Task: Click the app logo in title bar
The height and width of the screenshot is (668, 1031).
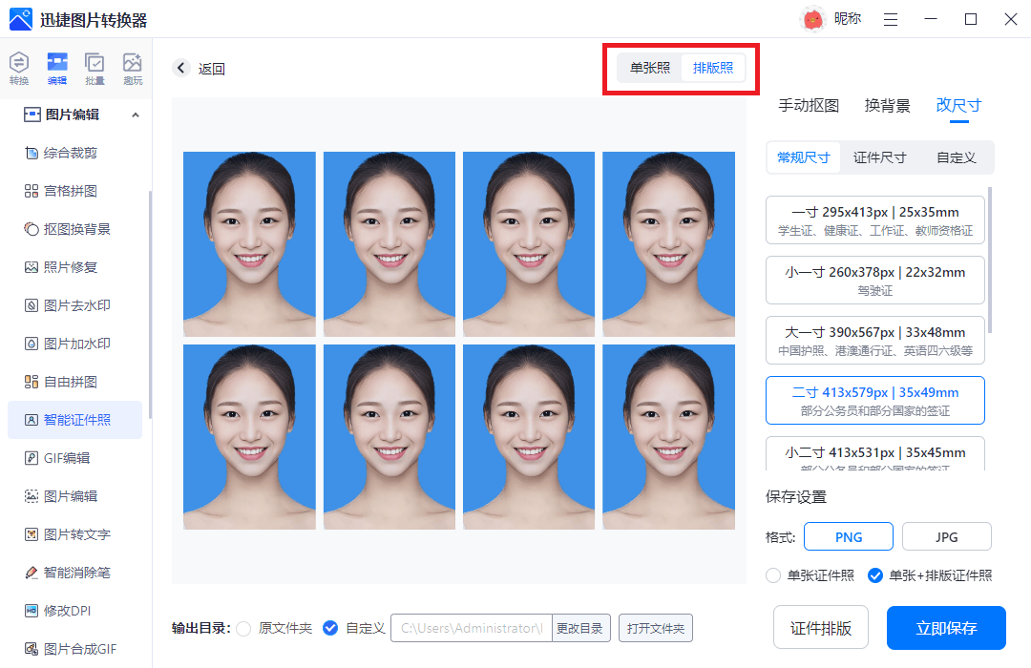Action: tap(20, 19)
